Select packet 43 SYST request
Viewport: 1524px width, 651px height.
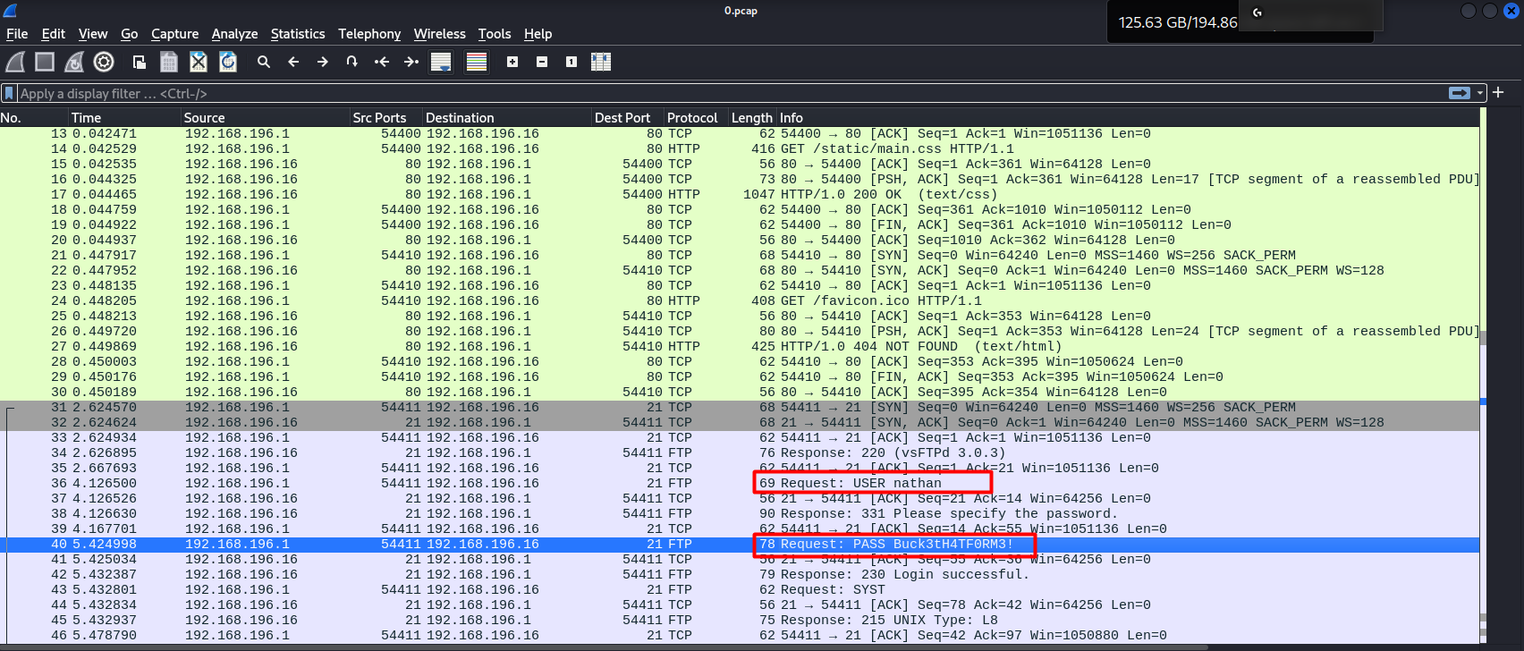coord(740,589)
